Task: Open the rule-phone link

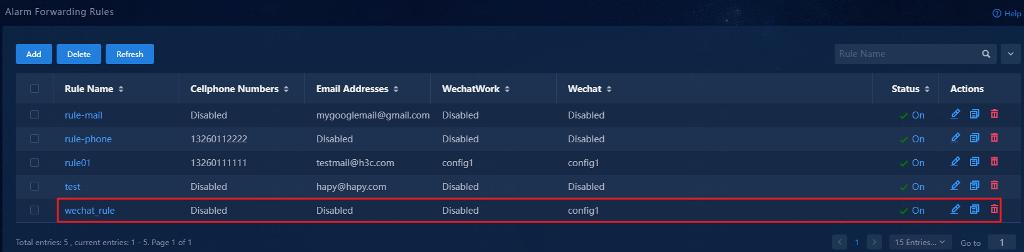Action: coord(88,139)
